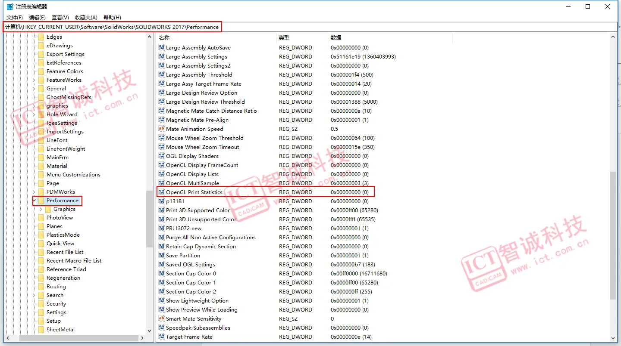Expand the PDMWorks tree node
The image size is (621, 346).
34,192
